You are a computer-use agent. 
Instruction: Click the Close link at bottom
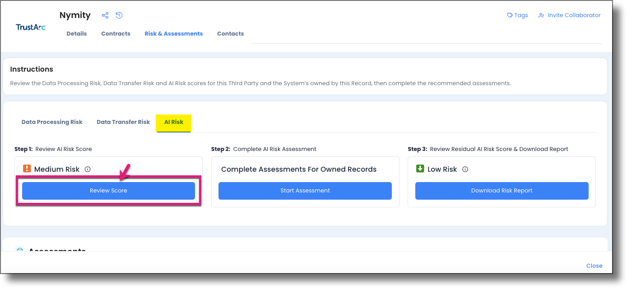(594, 266)
